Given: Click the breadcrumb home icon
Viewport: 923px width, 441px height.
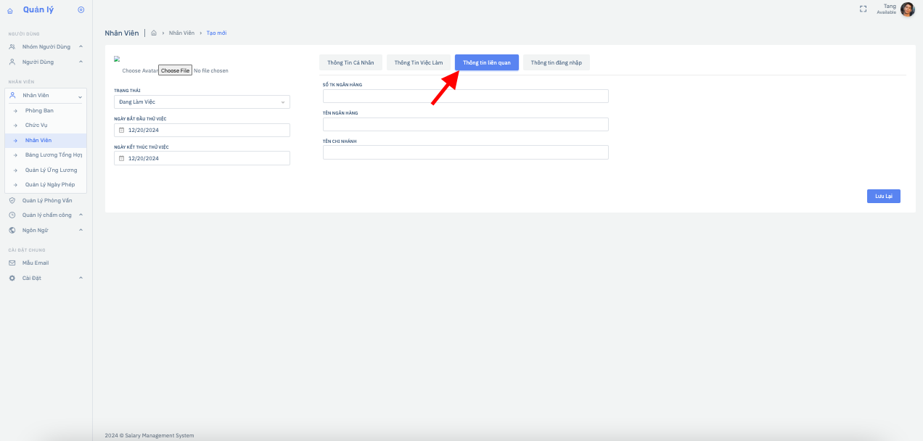Looking at the screenshot, I should pyautogui.click(x=154, y=33).
